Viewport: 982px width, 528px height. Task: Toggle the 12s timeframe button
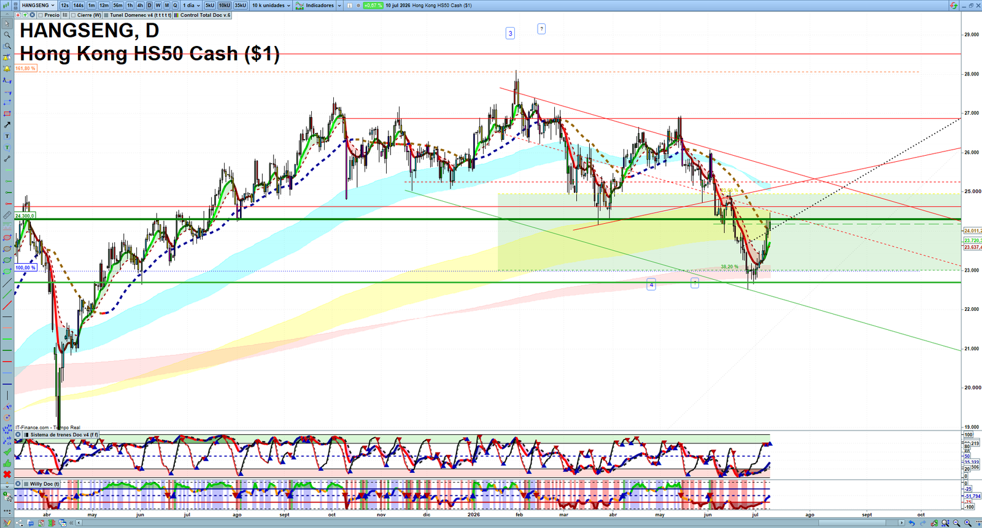65,6
